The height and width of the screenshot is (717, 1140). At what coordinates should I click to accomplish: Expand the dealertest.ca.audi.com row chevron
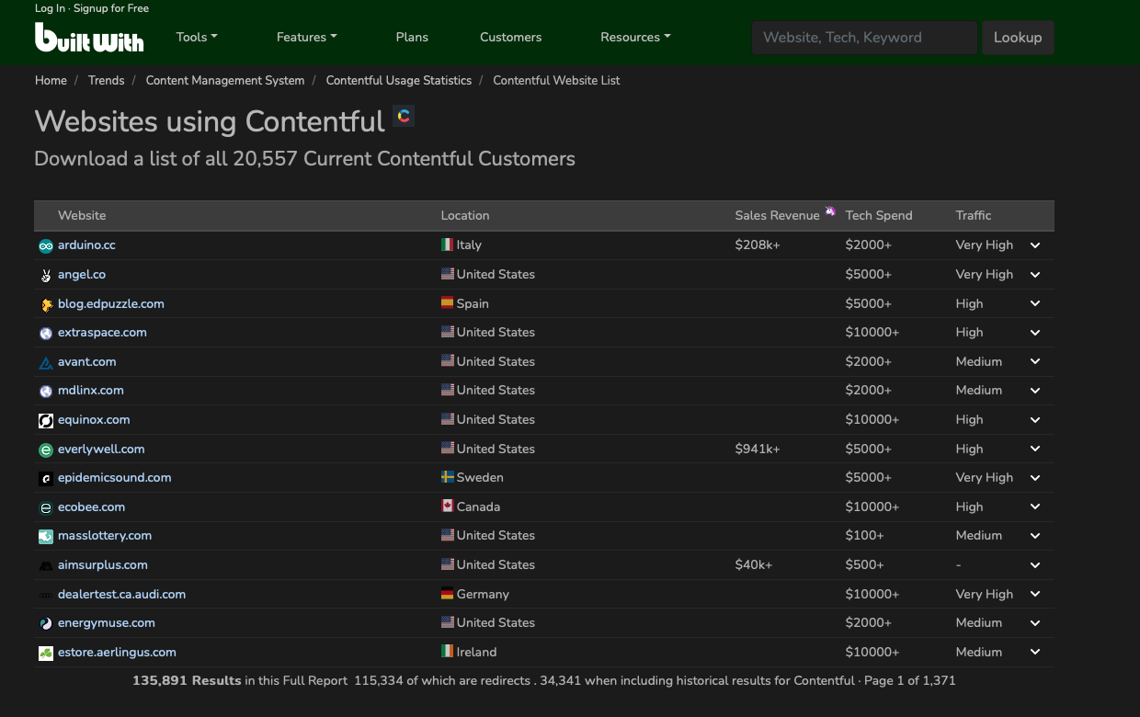click(1035, 594)
